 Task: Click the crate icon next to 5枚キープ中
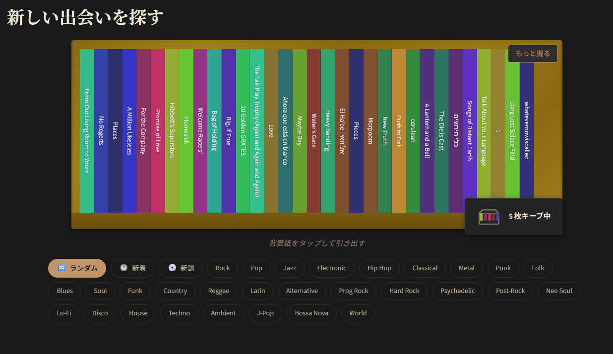489,217
